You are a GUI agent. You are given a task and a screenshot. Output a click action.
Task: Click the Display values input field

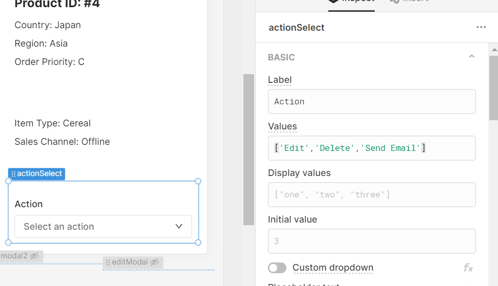click(x=372, y=195)
